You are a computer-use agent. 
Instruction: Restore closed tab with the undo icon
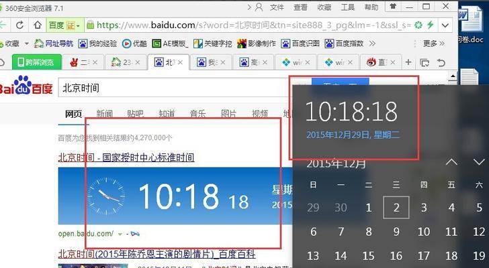coord(441,62)
